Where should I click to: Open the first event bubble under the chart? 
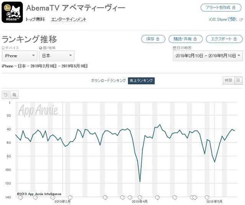(20, 198)
